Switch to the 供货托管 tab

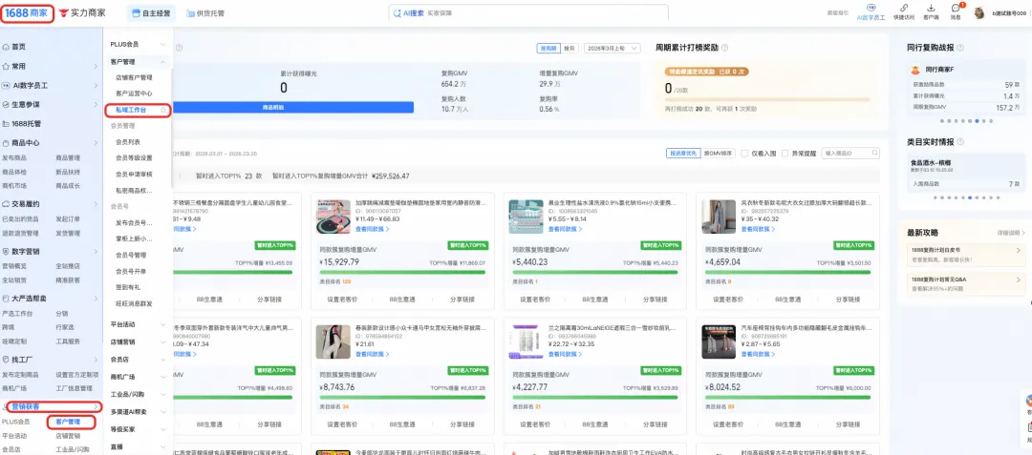(205, 13)
